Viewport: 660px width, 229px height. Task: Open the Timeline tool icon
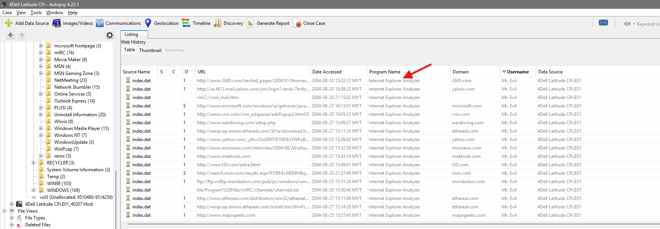[x=186, y=23]
